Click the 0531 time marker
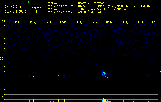Screen dimensions: 161x102 [17, 22]
